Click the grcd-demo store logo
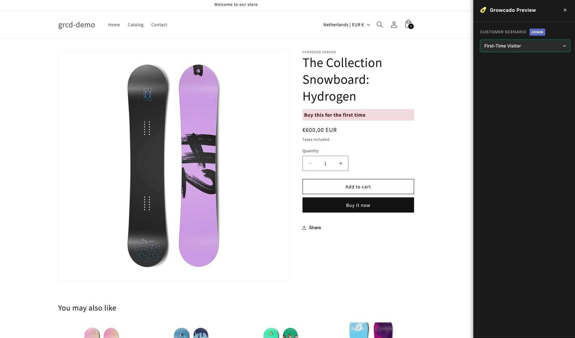This screenshot has height=338, width=575. point(76,25)
